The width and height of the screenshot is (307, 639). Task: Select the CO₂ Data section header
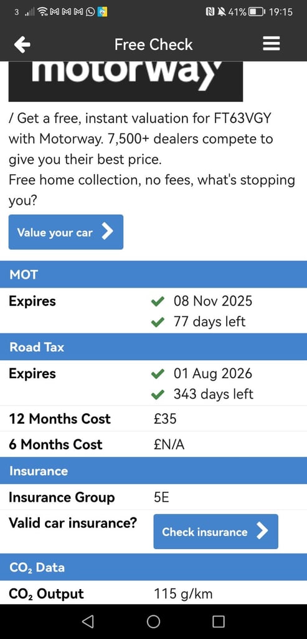coord(153,567)
